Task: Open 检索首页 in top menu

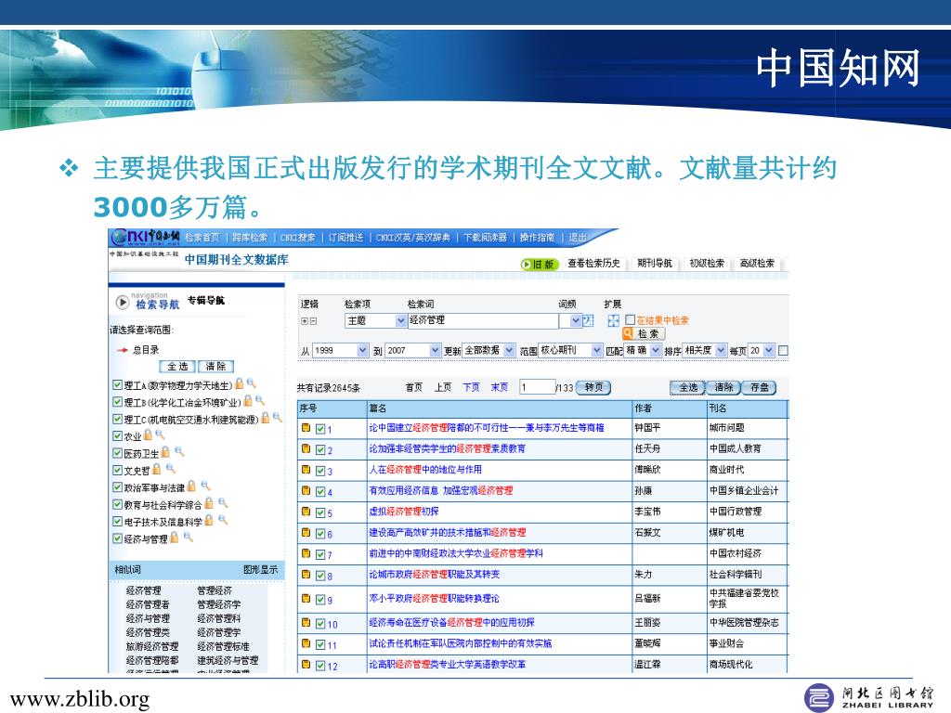Action: click(x=202, y=238)
